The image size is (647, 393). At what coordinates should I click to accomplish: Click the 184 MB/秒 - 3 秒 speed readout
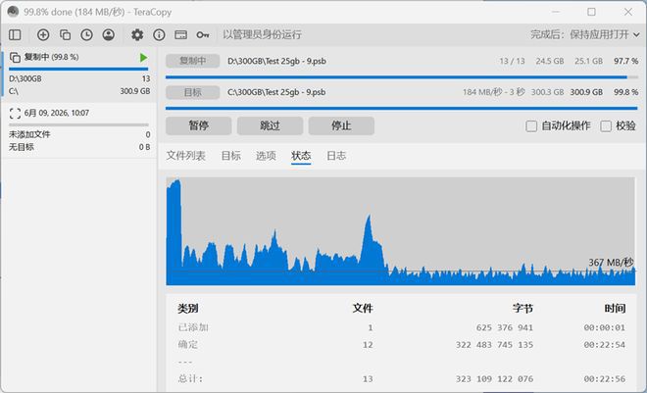[493, 92]
